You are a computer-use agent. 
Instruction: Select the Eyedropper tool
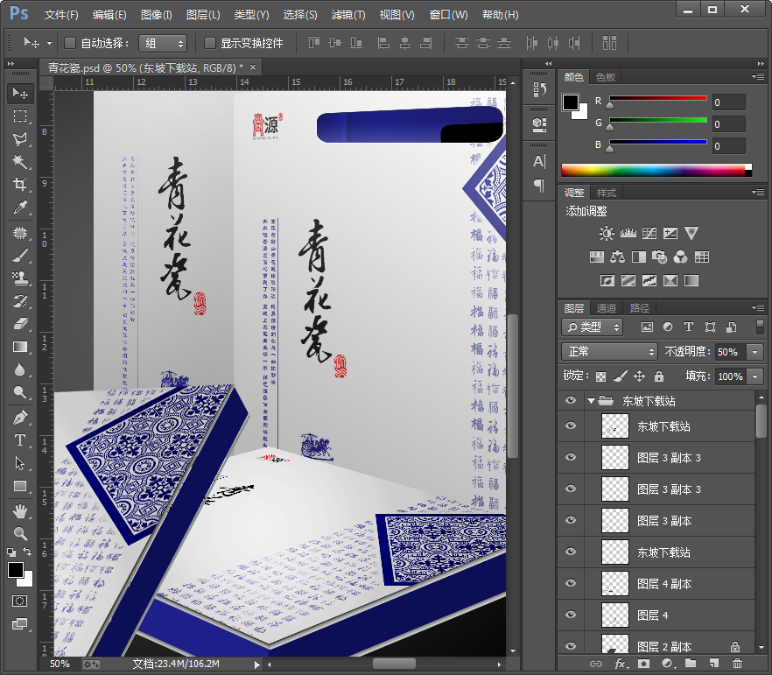(x=19, y=207)
